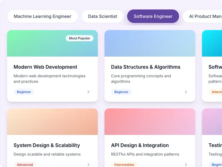Click API Design & Integration chevron arrow
The height and width of the screenshot is (167, 222).
[186, 165]
